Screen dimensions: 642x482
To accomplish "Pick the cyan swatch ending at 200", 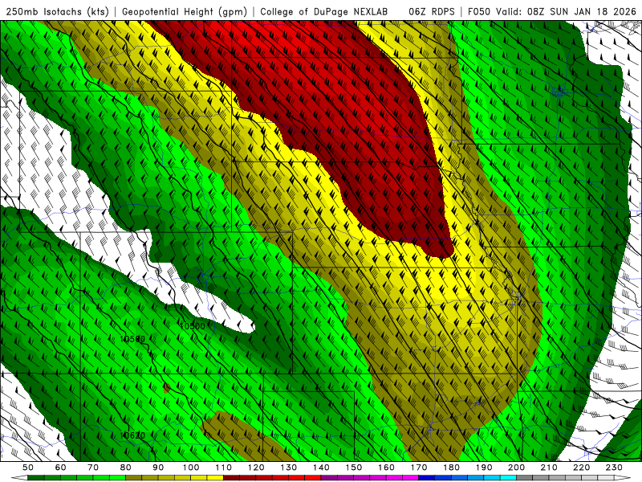I will pos(508,478).
